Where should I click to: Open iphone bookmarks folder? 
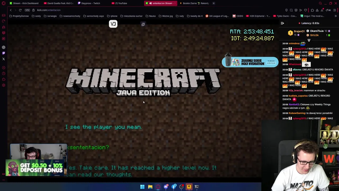click(112, 16)
